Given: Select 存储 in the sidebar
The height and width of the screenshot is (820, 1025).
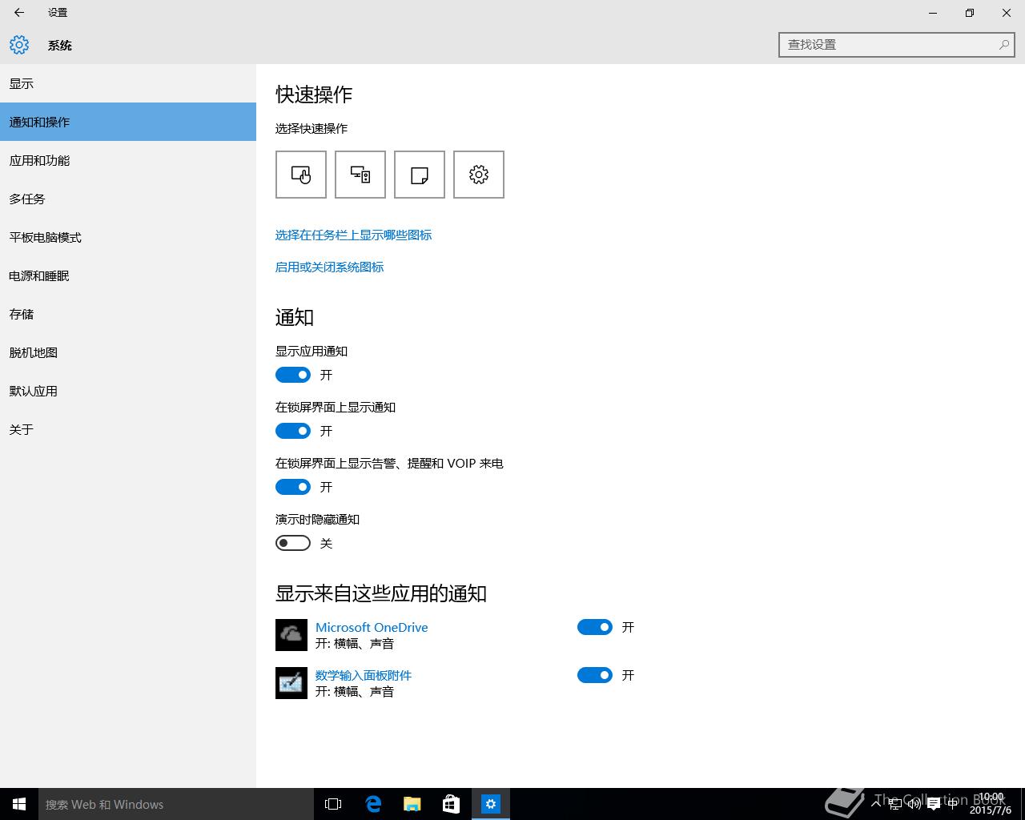Looking at the screenshot, I should pyautogui.click(x=128, y=314).
